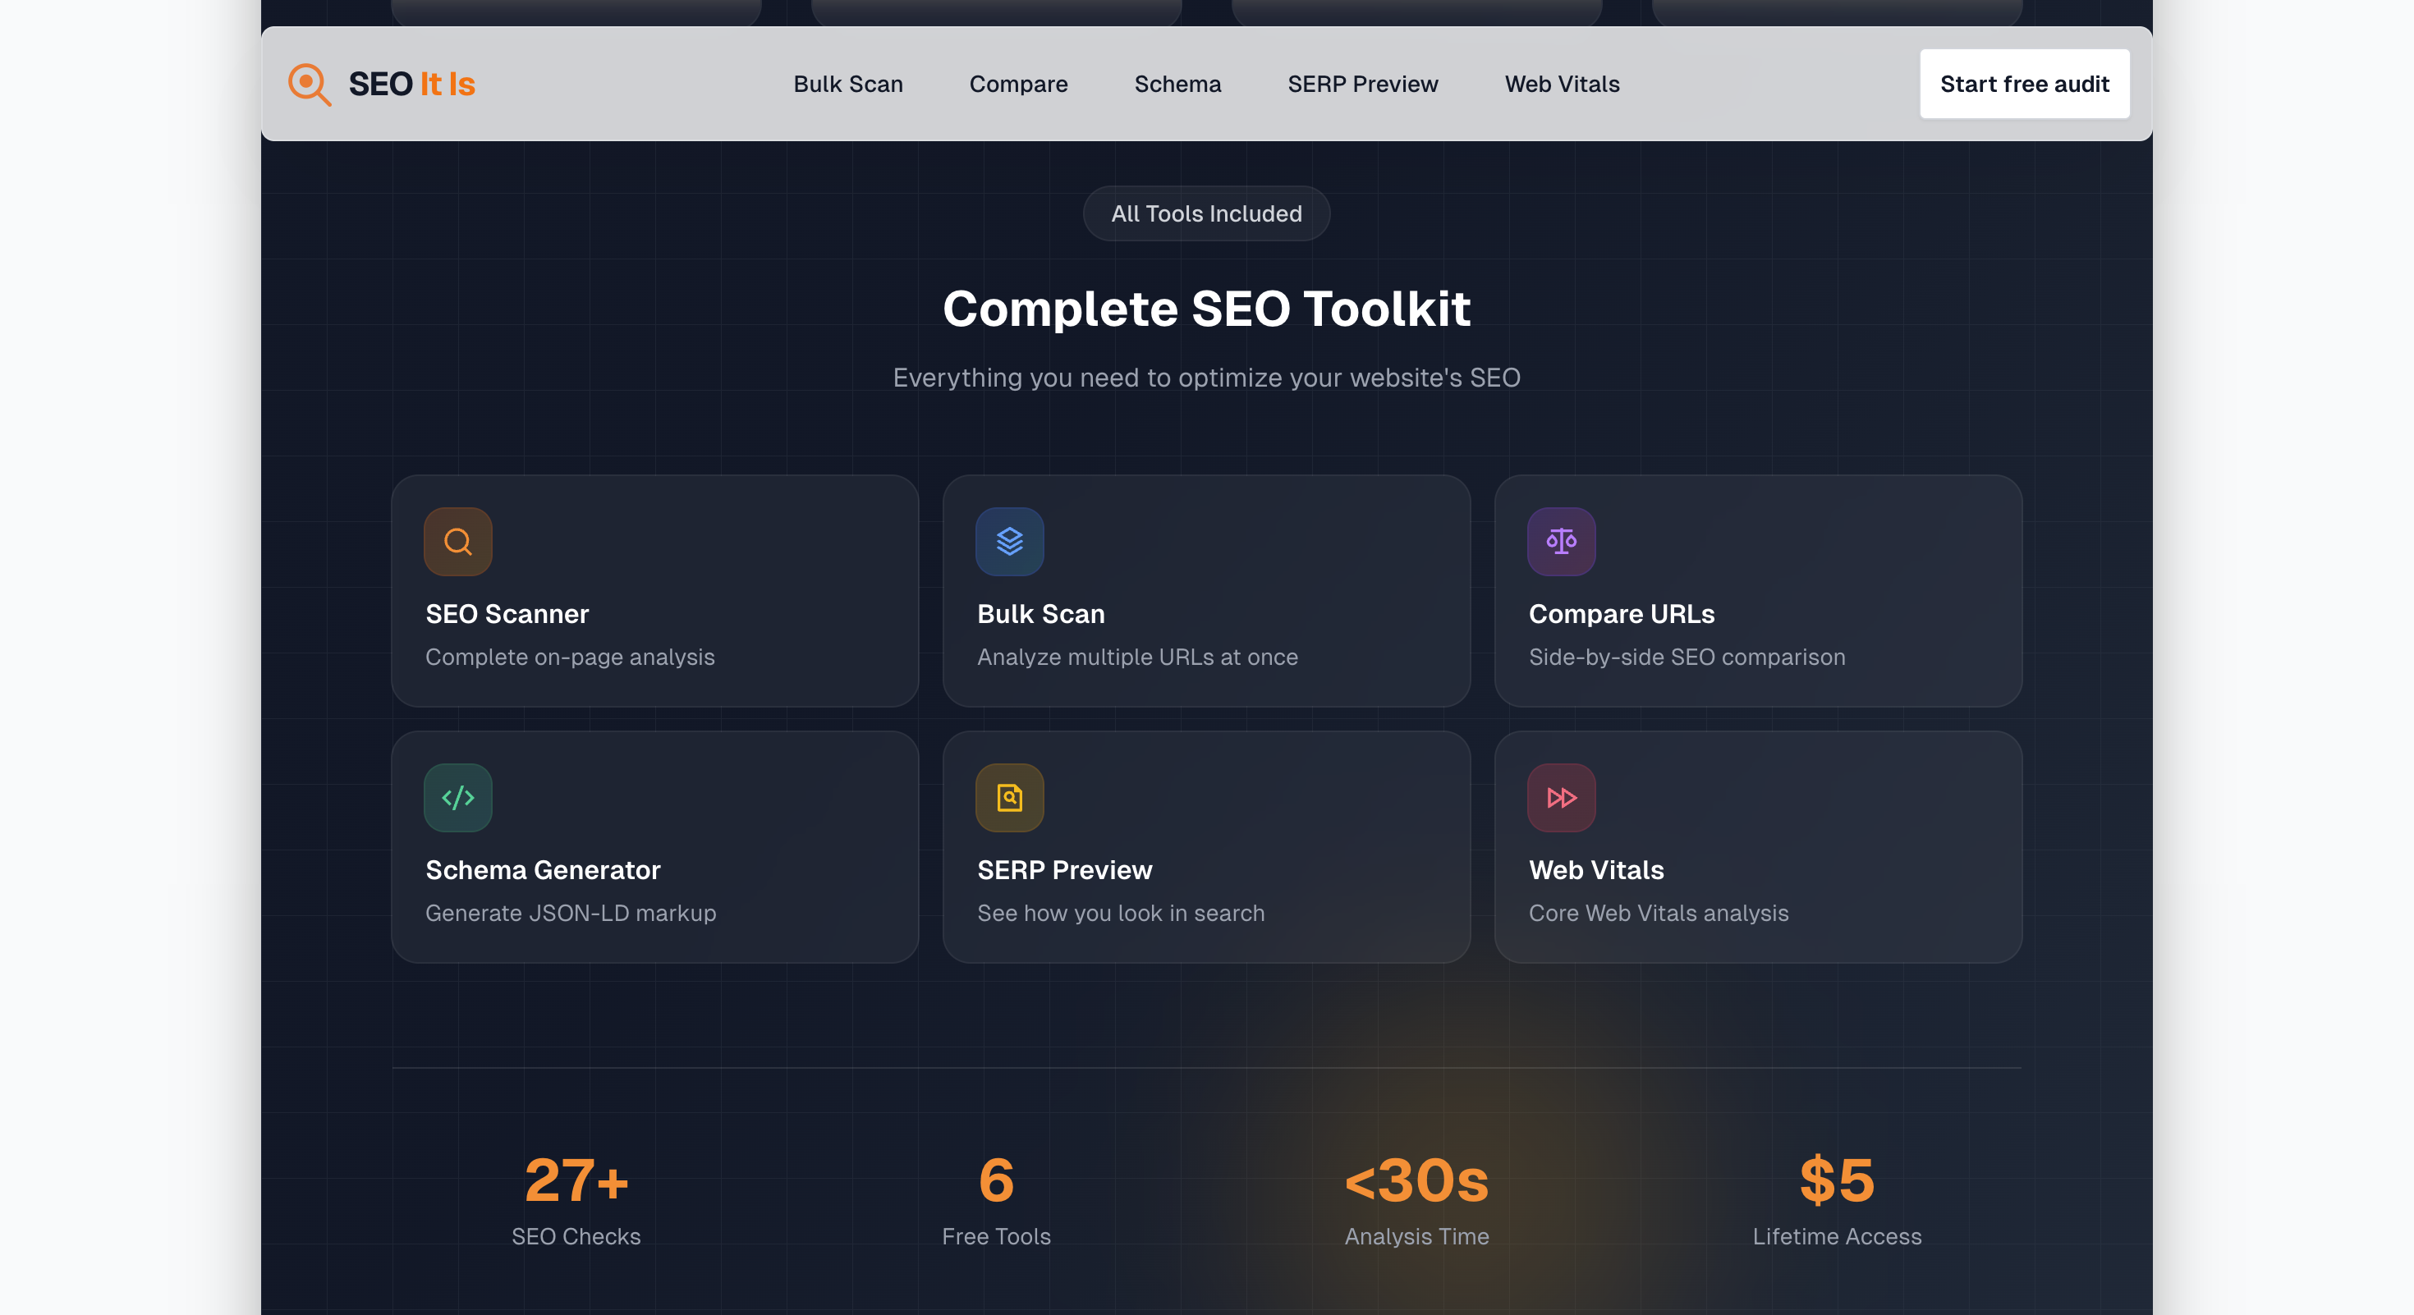
Task: Select the SERP Preview document icon
Action: [x=1009, y=798]
